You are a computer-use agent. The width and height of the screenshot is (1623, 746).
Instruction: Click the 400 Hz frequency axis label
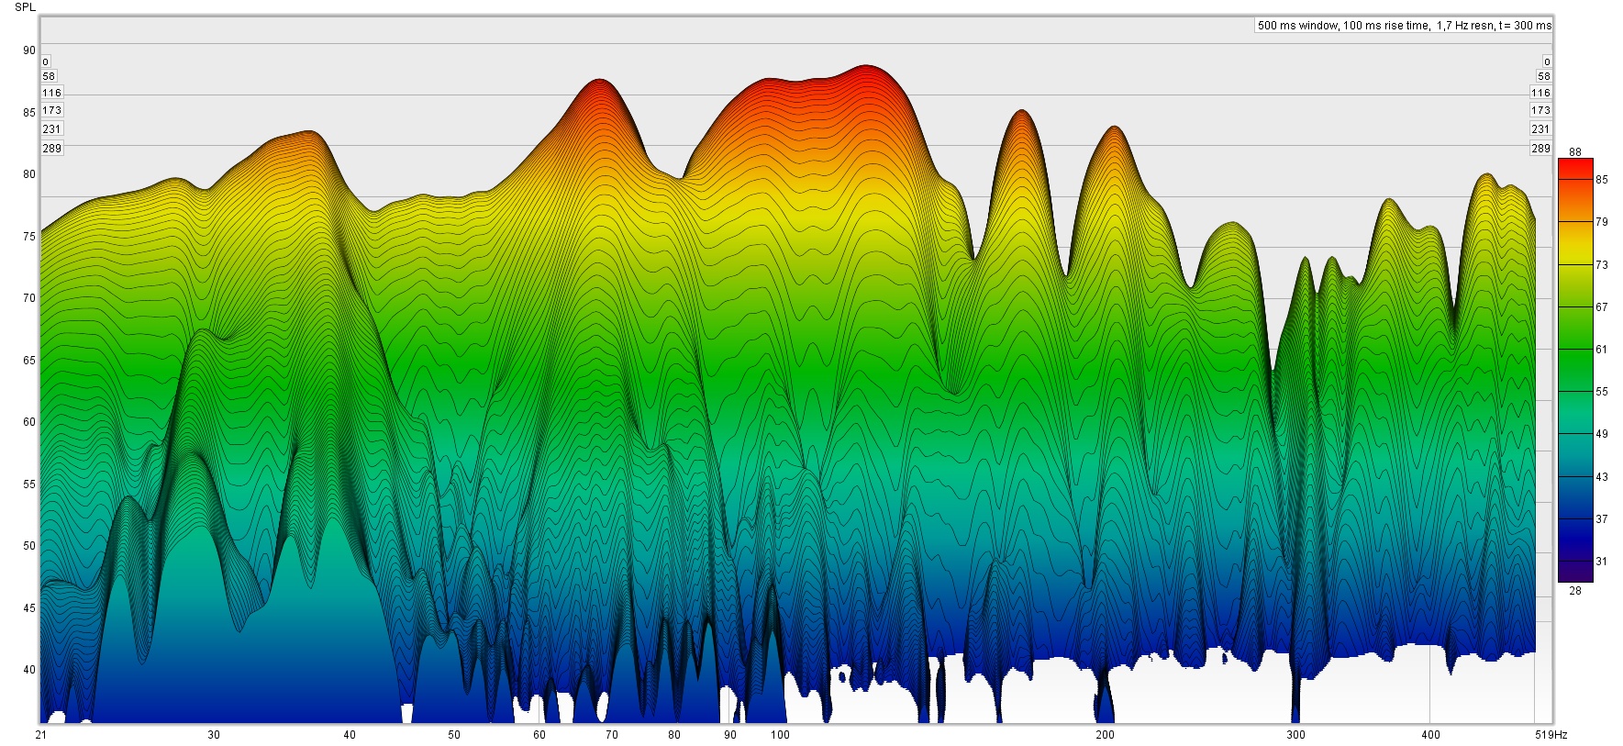[x=1430, y=735]
